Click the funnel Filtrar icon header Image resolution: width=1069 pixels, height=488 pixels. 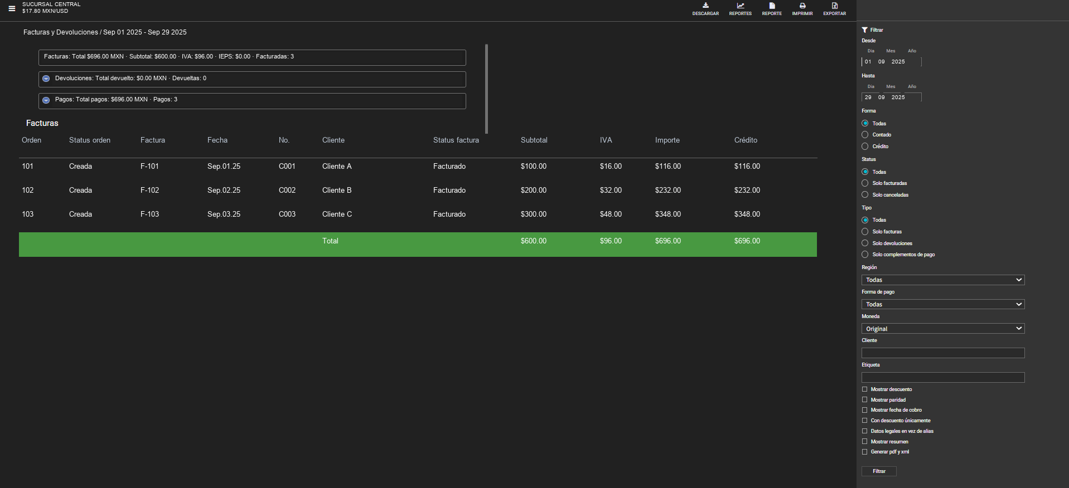[x=872, y=30]
